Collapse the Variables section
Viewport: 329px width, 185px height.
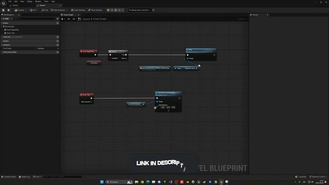(x=2, y=45)
